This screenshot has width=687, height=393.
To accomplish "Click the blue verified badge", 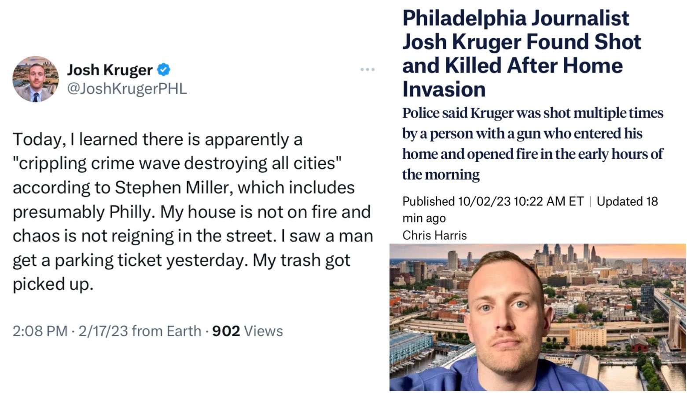I will click(x=164, y=69).
